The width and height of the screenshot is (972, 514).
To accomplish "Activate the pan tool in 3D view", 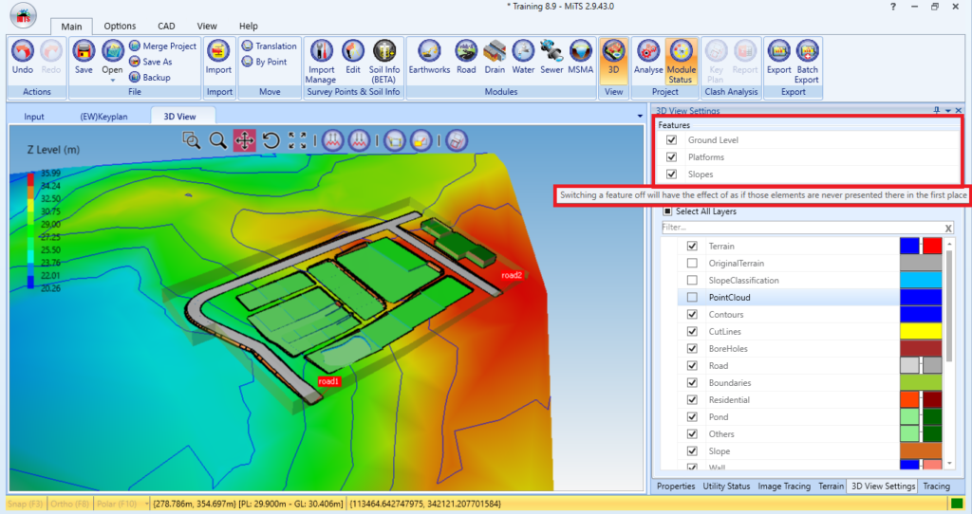I will pos(244,140).
